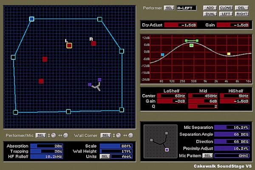Click the Mic Pattern OMNI field
The width and height of the screenshot is (255, 170).
pyautogui.click(x=232, y=156)
